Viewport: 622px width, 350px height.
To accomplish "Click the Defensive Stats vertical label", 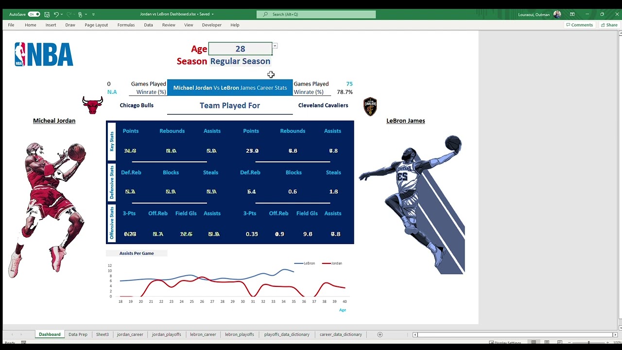I will pos(112,182).
